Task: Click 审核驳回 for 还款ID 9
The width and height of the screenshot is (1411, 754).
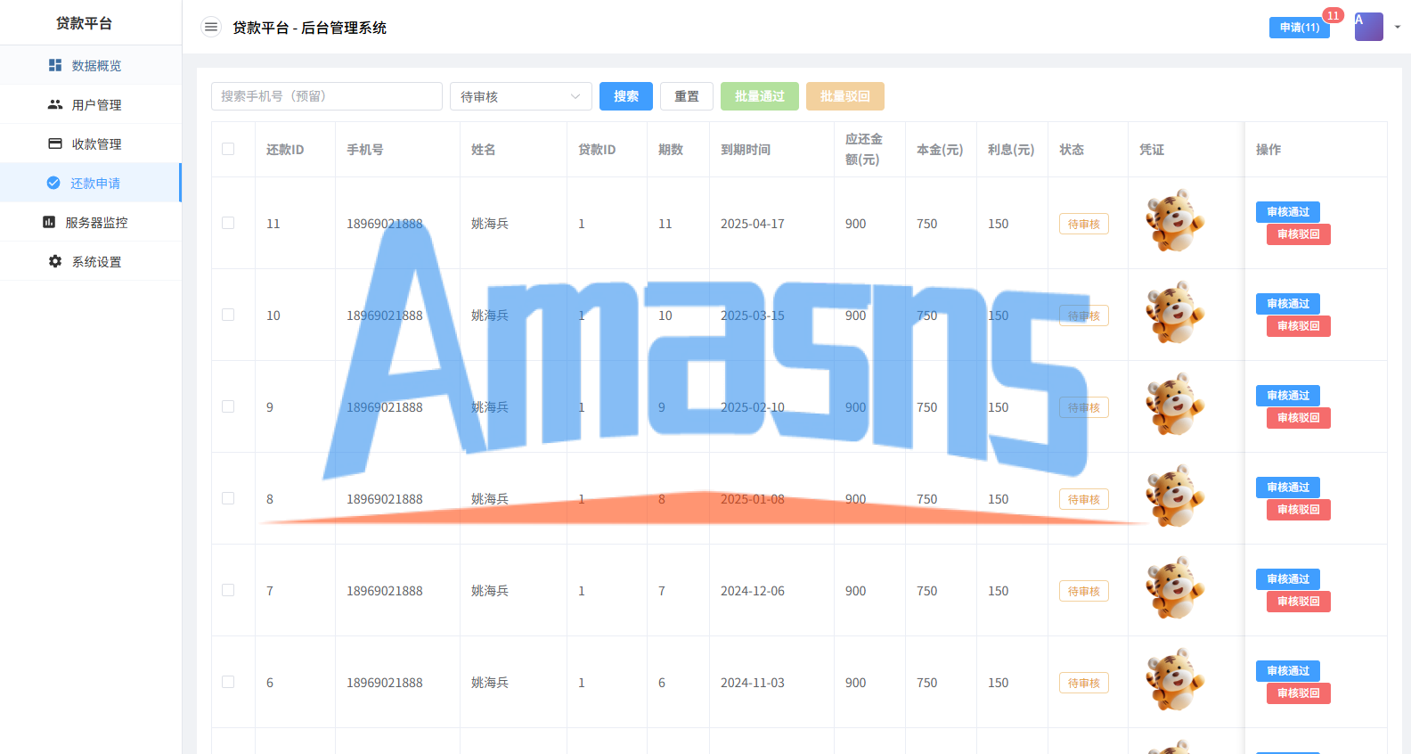Action: tap(1299, 418)
